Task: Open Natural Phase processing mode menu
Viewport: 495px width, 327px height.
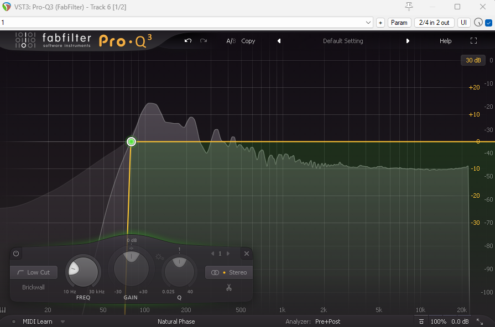Action: 176,321
